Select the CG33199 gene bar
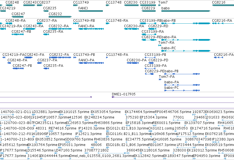This screenshot has width=234, height=160. click(x=148, y=5)
